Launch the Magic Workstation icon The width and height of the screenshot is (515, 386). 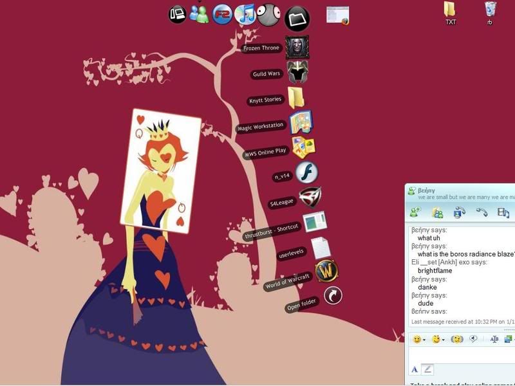point(301,122)
